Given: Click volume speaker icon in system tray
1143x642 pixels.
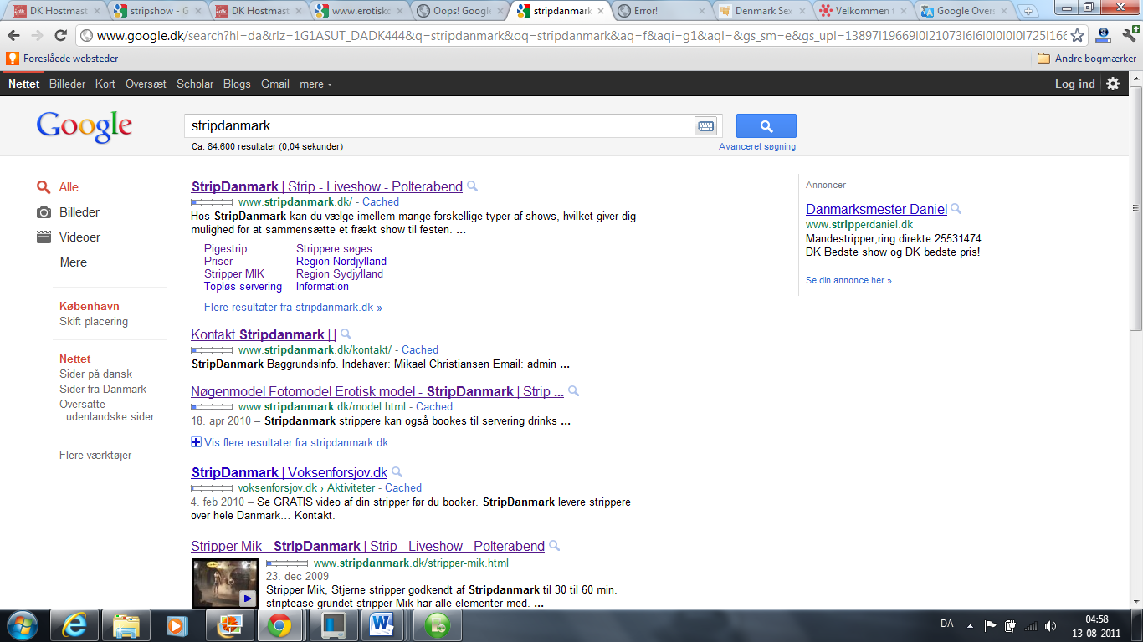Looking at the screenshot, I should tap(1050, 625).
